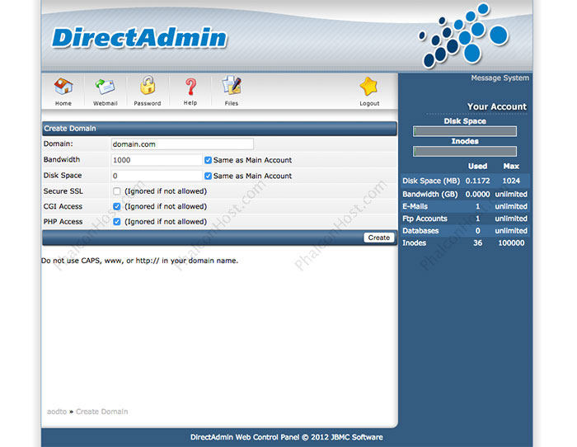This screenshot has height=447, width=577.
Task: Click the Home label under the toolbar
Action: pos(63,103)
